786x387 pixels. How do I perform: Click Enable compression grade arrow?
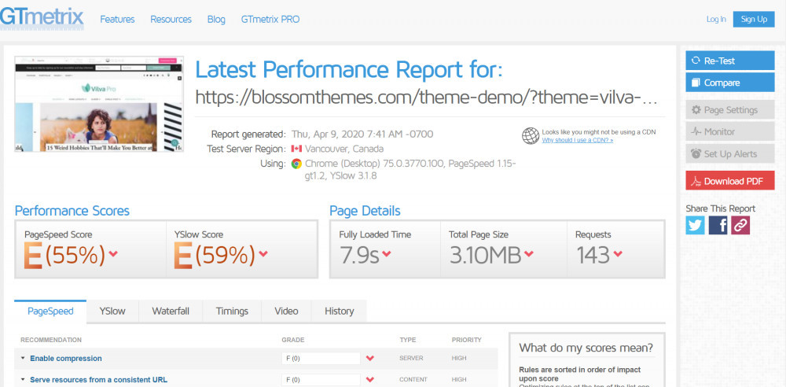[x=370, y=359]
